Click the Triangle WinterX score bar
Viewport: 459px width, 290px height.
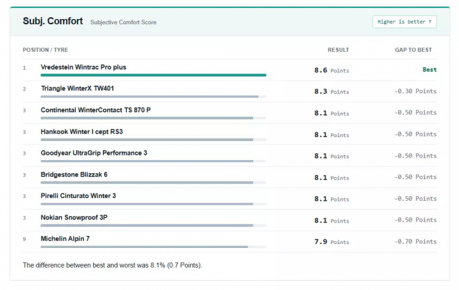(150, 96)
